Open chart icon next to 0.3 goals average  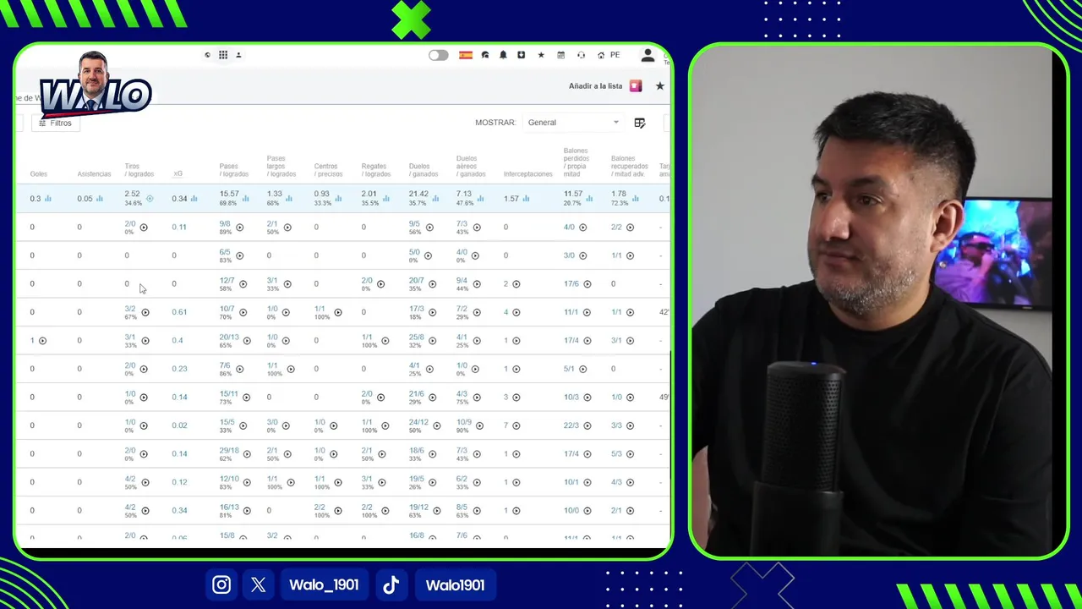48,199
